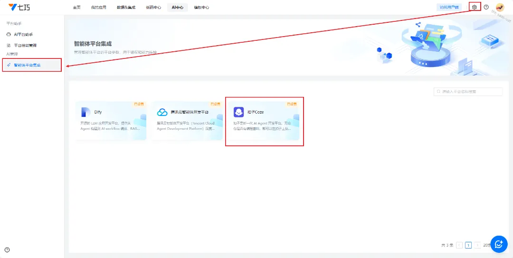
Task: Click the 七巧 logo in top left
Action: [x=19, y=7]
